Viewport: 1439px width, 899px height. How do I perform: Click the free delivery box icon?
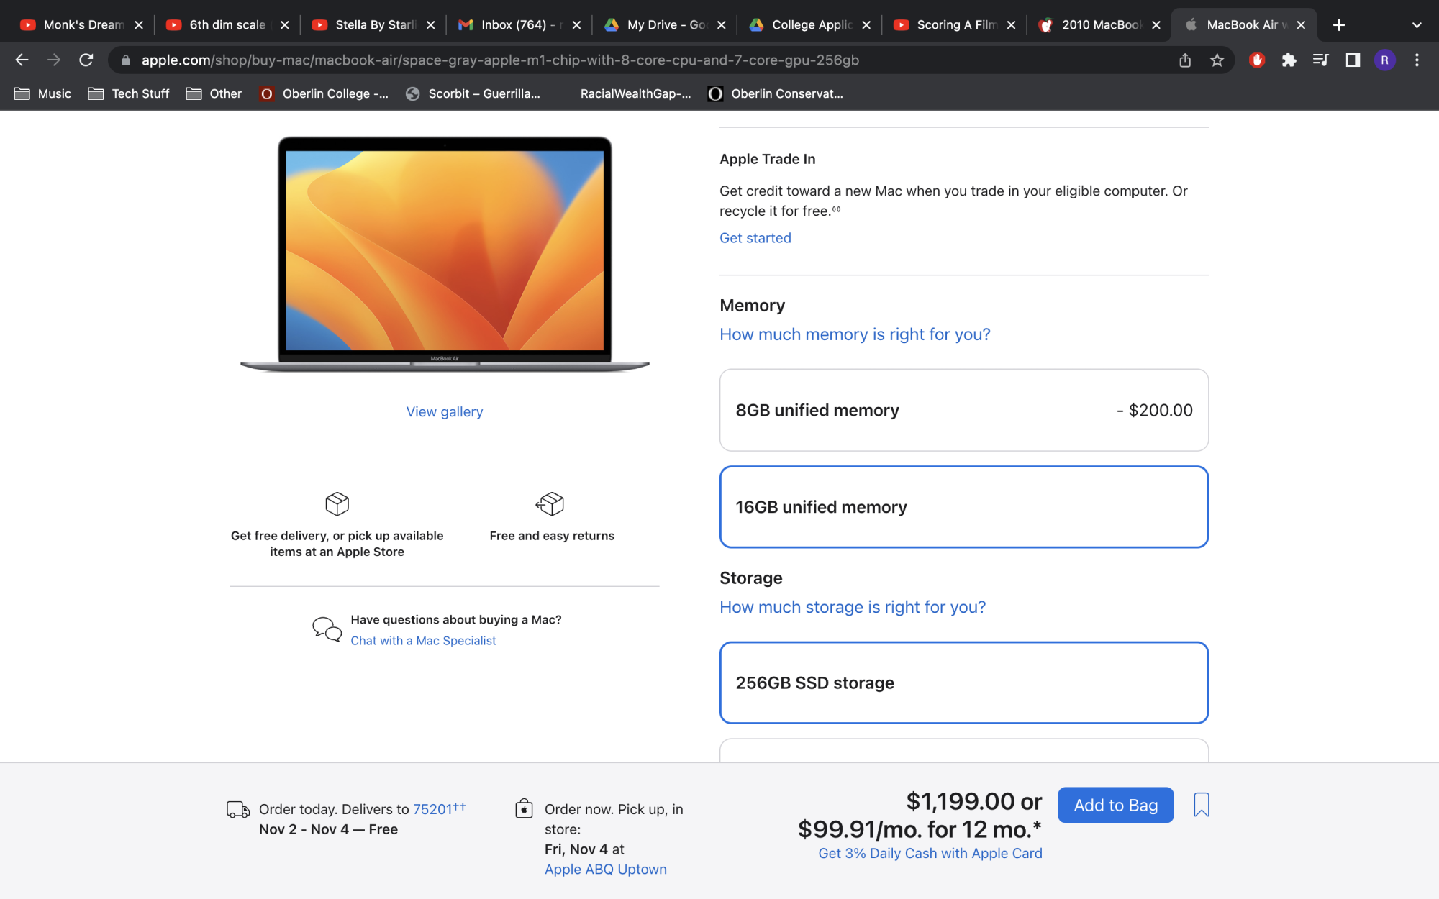[x=337, y=503]
